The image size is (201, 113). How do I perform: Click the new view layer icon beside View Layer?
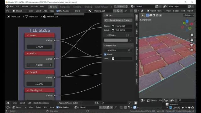(189, 6)
